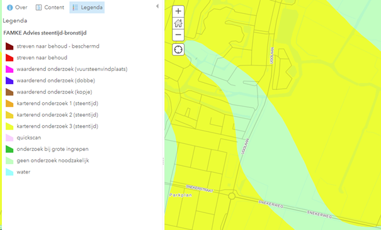This screenshot has height=230, width=381.
Task: Click 'onderzoek bij grote ingrepen' label
Action: tap(52, 149)
